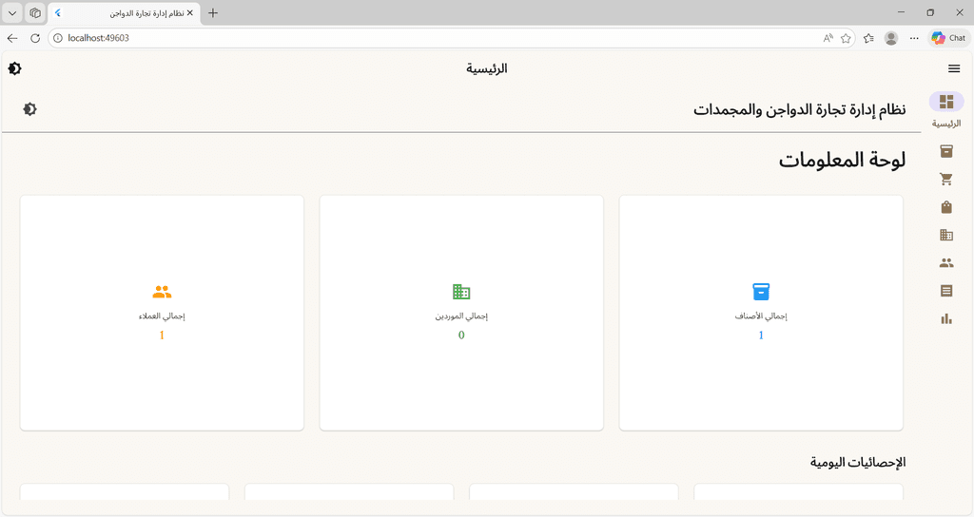Toggle theme brightness icon in app bar
This screenshot has height=517, width=974.
tap(15, 68)
